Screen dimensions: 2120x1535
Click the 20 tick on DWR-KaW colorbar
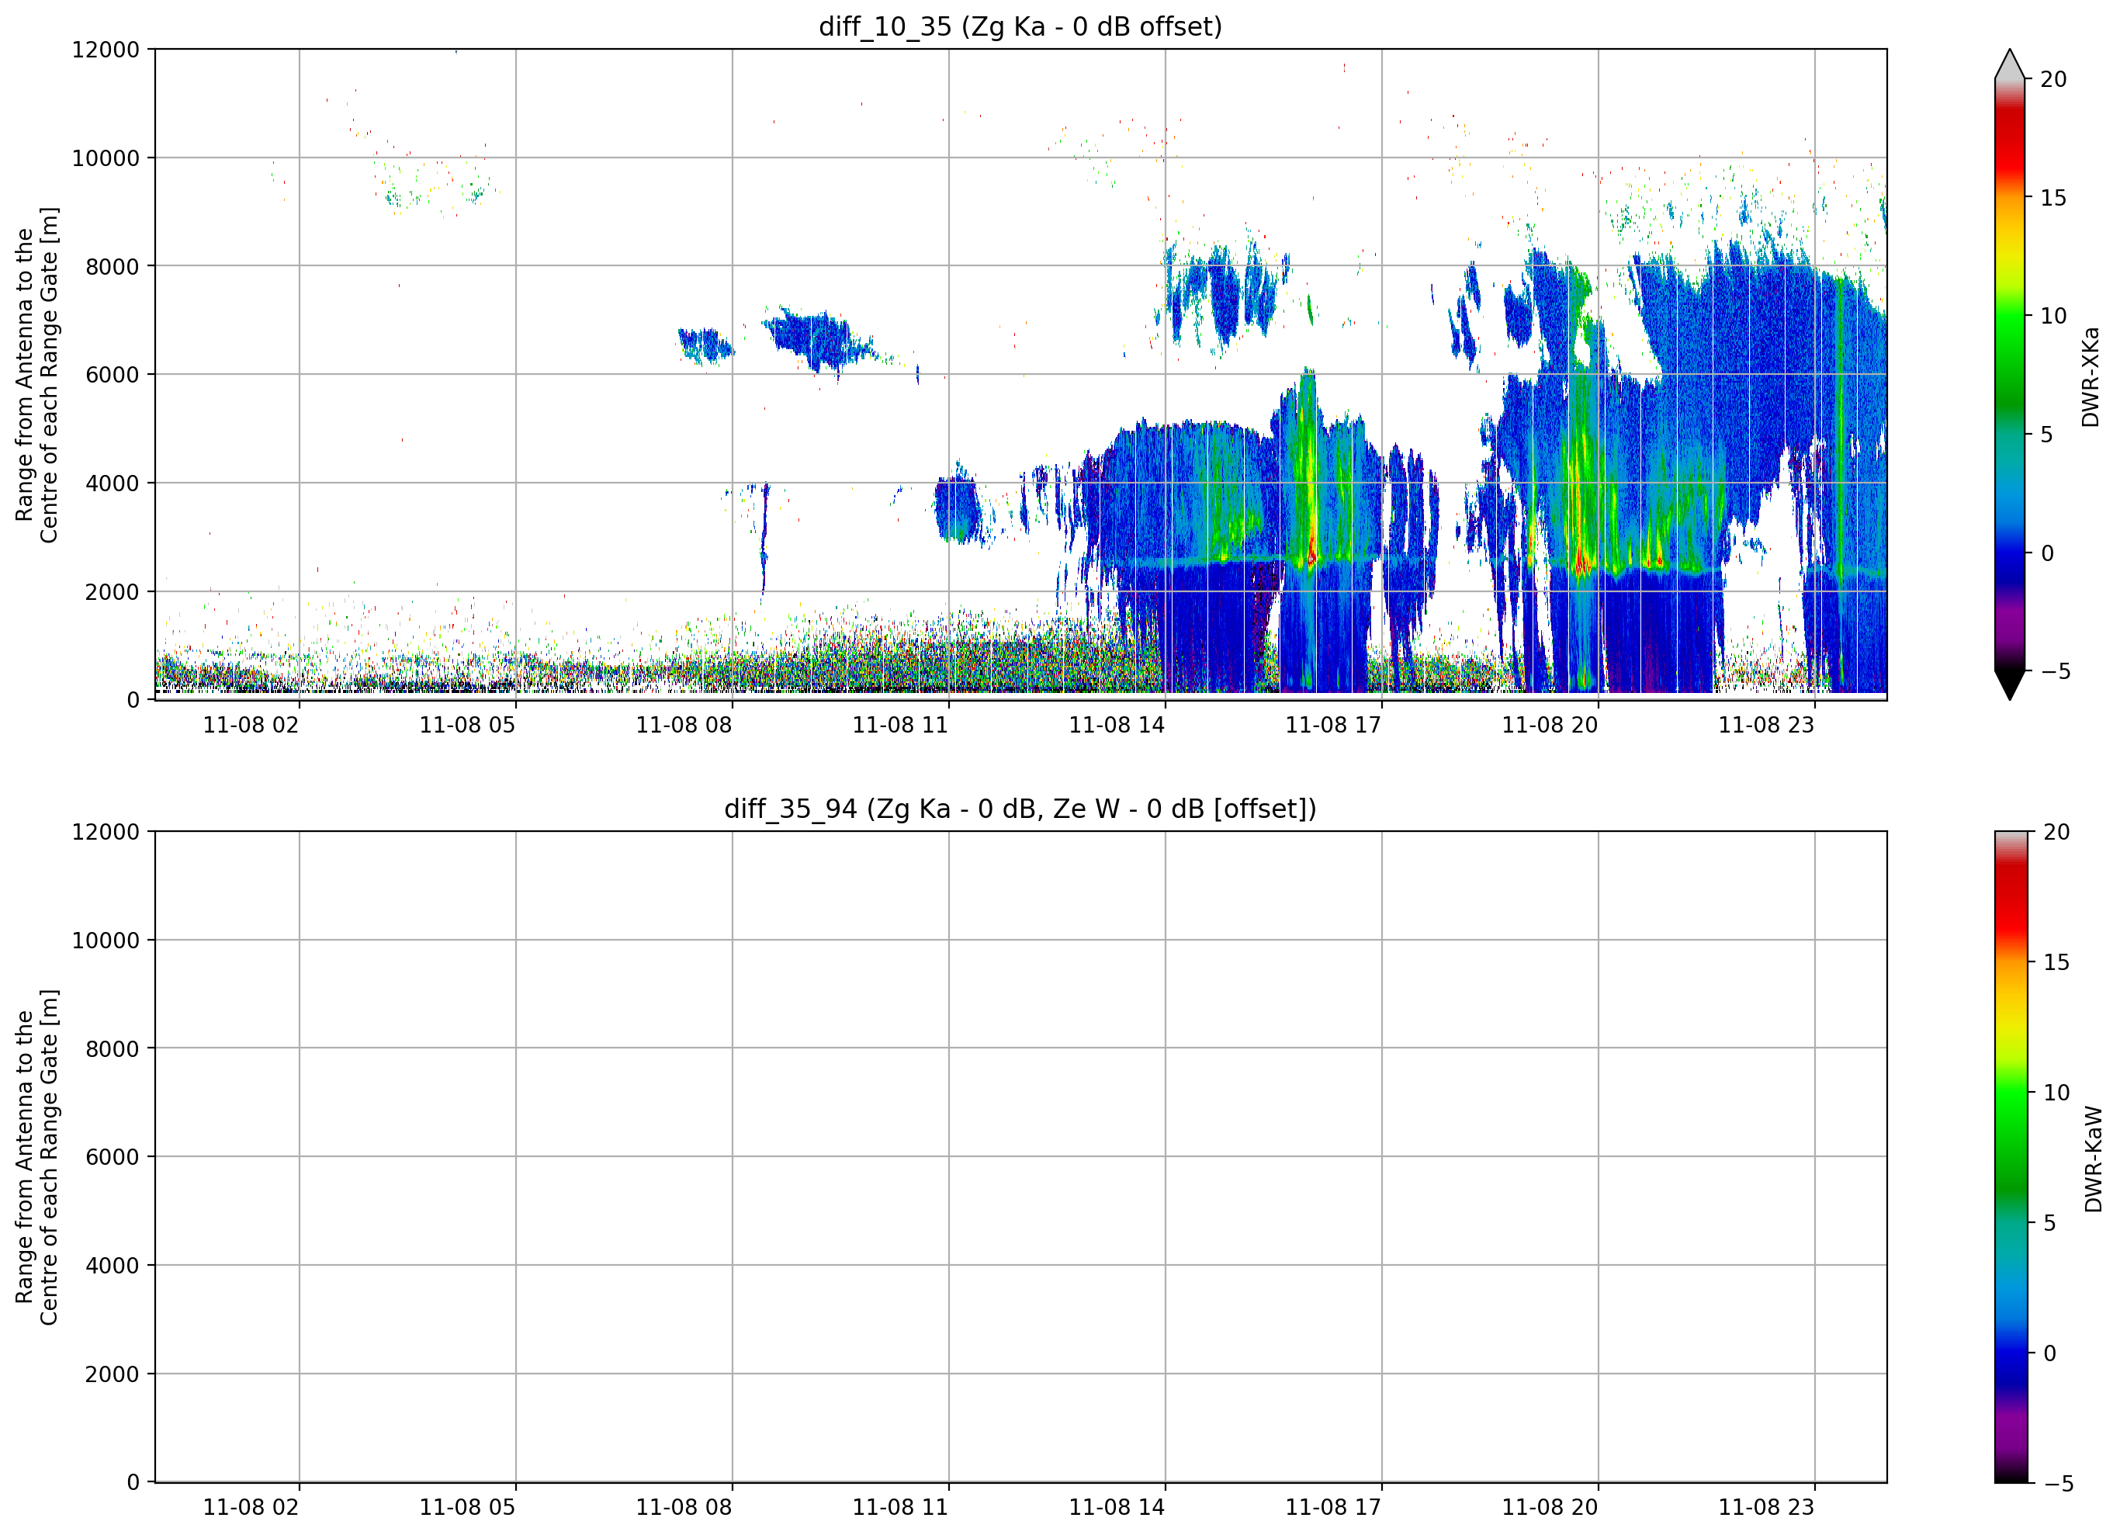click(x=2056, y=832)
